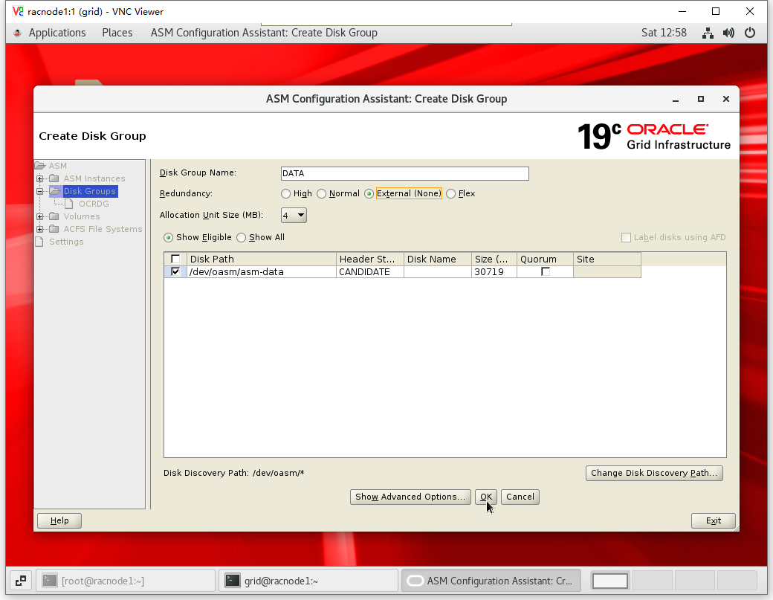773x600 pixels.
Task: Open the power menu icon
Action: point(749,33)
